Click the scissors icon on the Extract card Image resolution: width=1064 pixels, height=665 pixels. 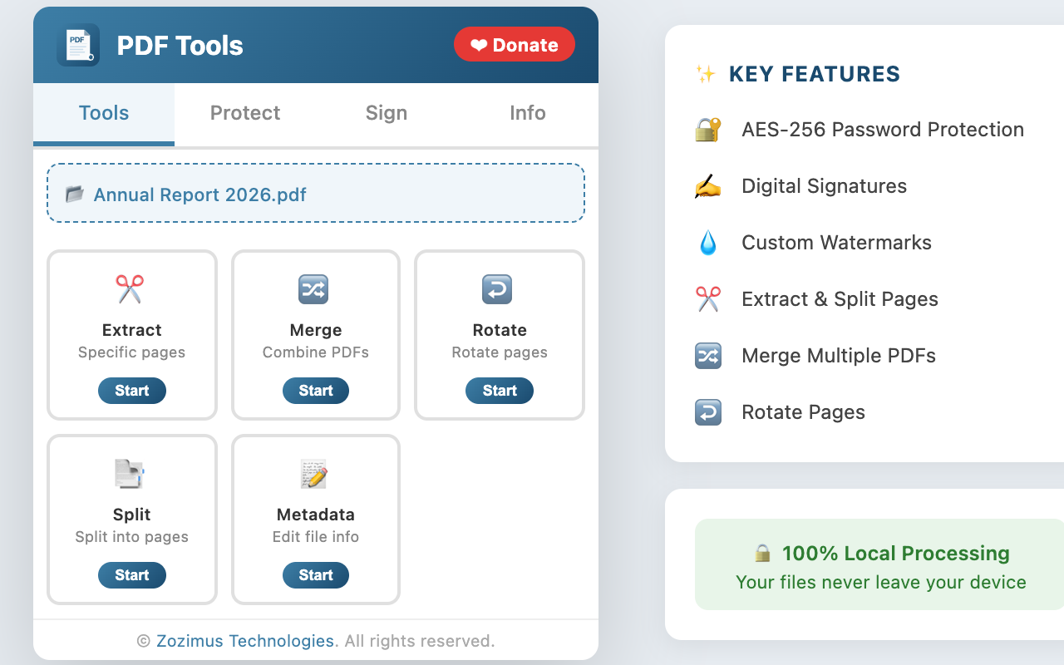pyautogui.click(x=130, y=289)
